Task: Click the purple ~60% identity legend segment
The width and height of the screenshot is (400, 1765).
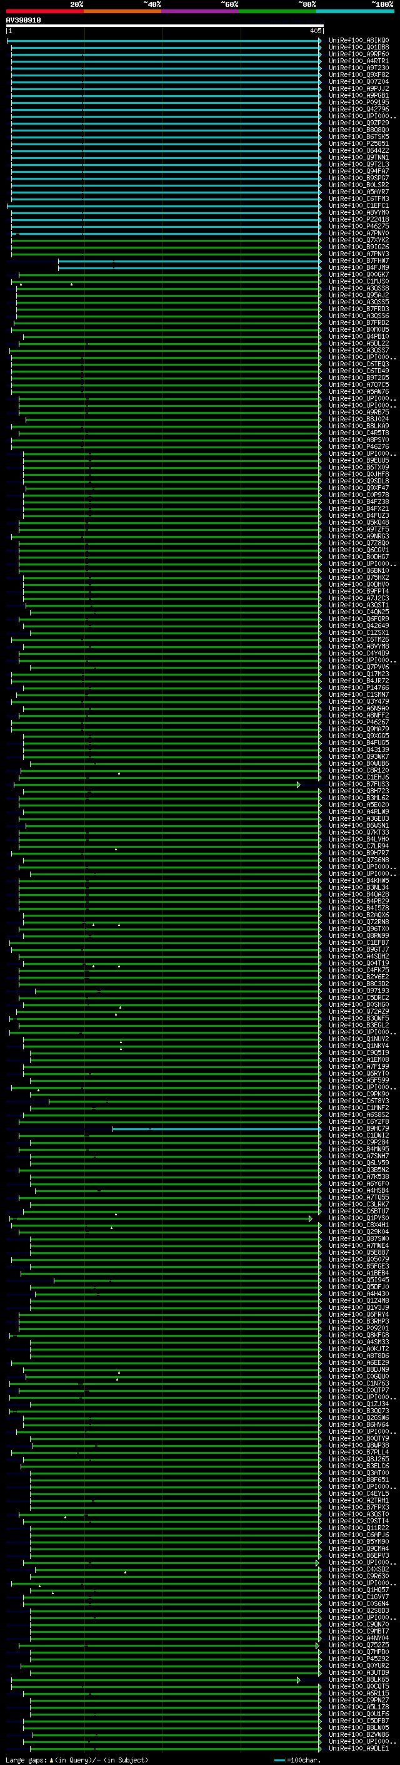Action: pos(201,11)
